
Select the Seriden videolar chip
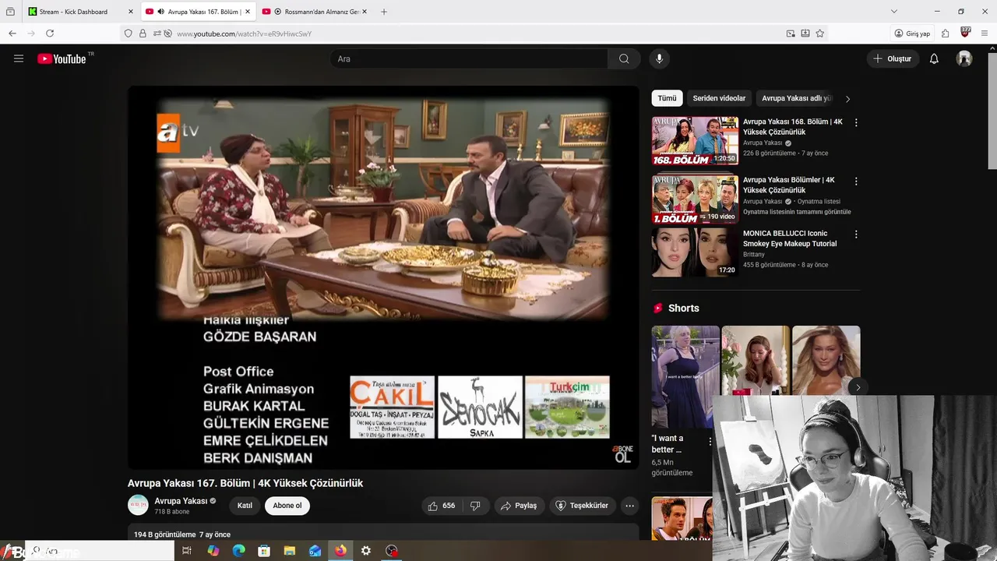pyautogui.click(x=719, y=98)
